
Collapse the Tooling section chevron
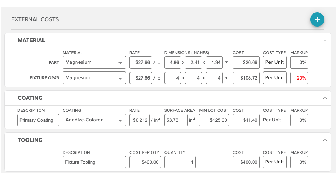[x=325, y=140]
